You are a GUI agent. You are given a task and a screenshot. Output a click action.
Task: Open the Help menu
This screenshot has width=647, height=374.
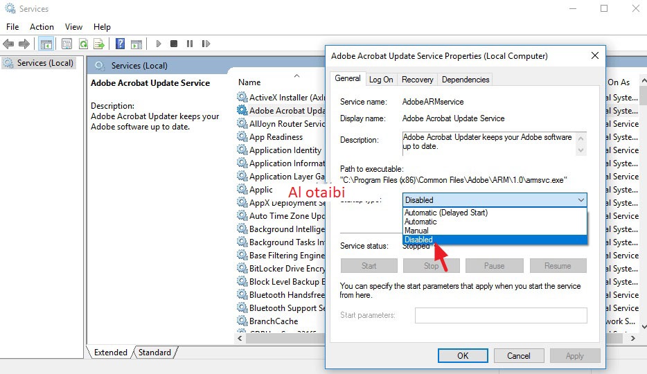click(102, 27)
